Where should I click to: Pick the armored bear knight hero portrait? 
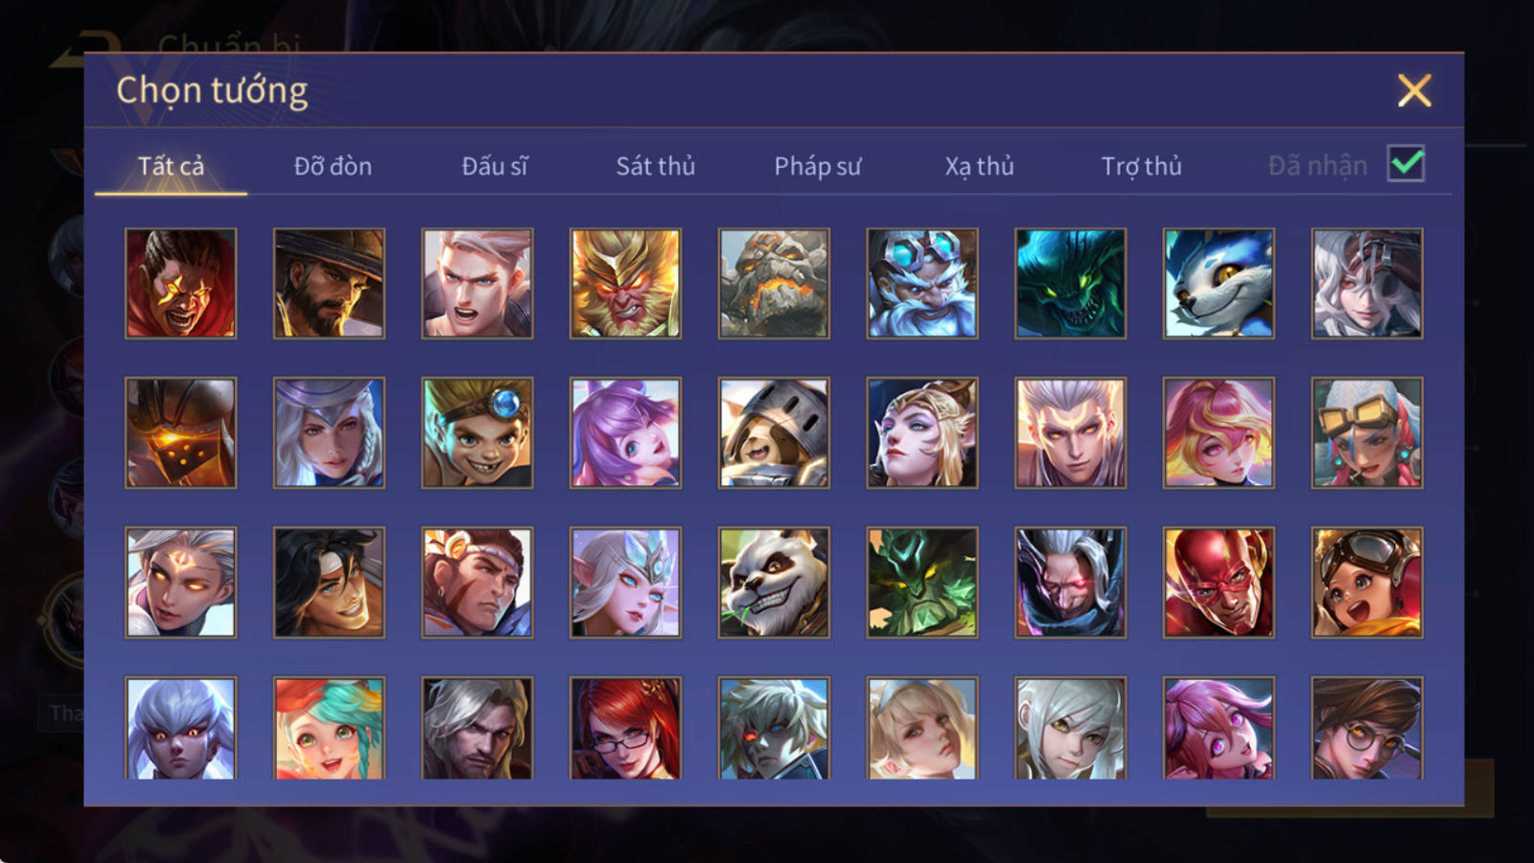[774, 432]
